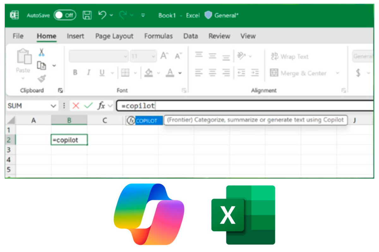The image size is (379, 252).
Task: Open the Review tab
Action: [219, 36]
